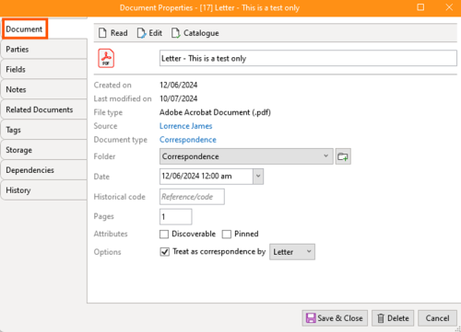Screen dimensions: 461x332
Task: Switch to the Fields tab
Action: (x=43, y=69)
